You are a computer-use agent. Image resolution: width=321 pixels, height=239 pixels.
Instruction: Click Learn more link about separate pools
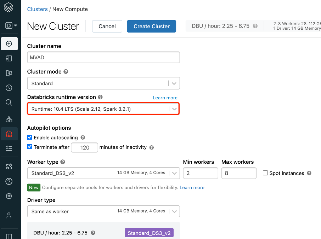click(x=192, y=187)
